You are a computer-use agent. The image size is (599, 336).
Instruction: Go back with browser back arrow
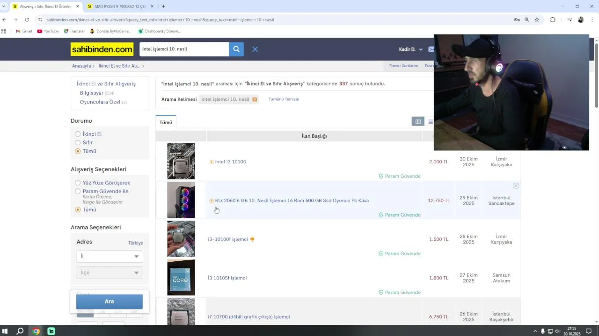[x=4, y=20]
